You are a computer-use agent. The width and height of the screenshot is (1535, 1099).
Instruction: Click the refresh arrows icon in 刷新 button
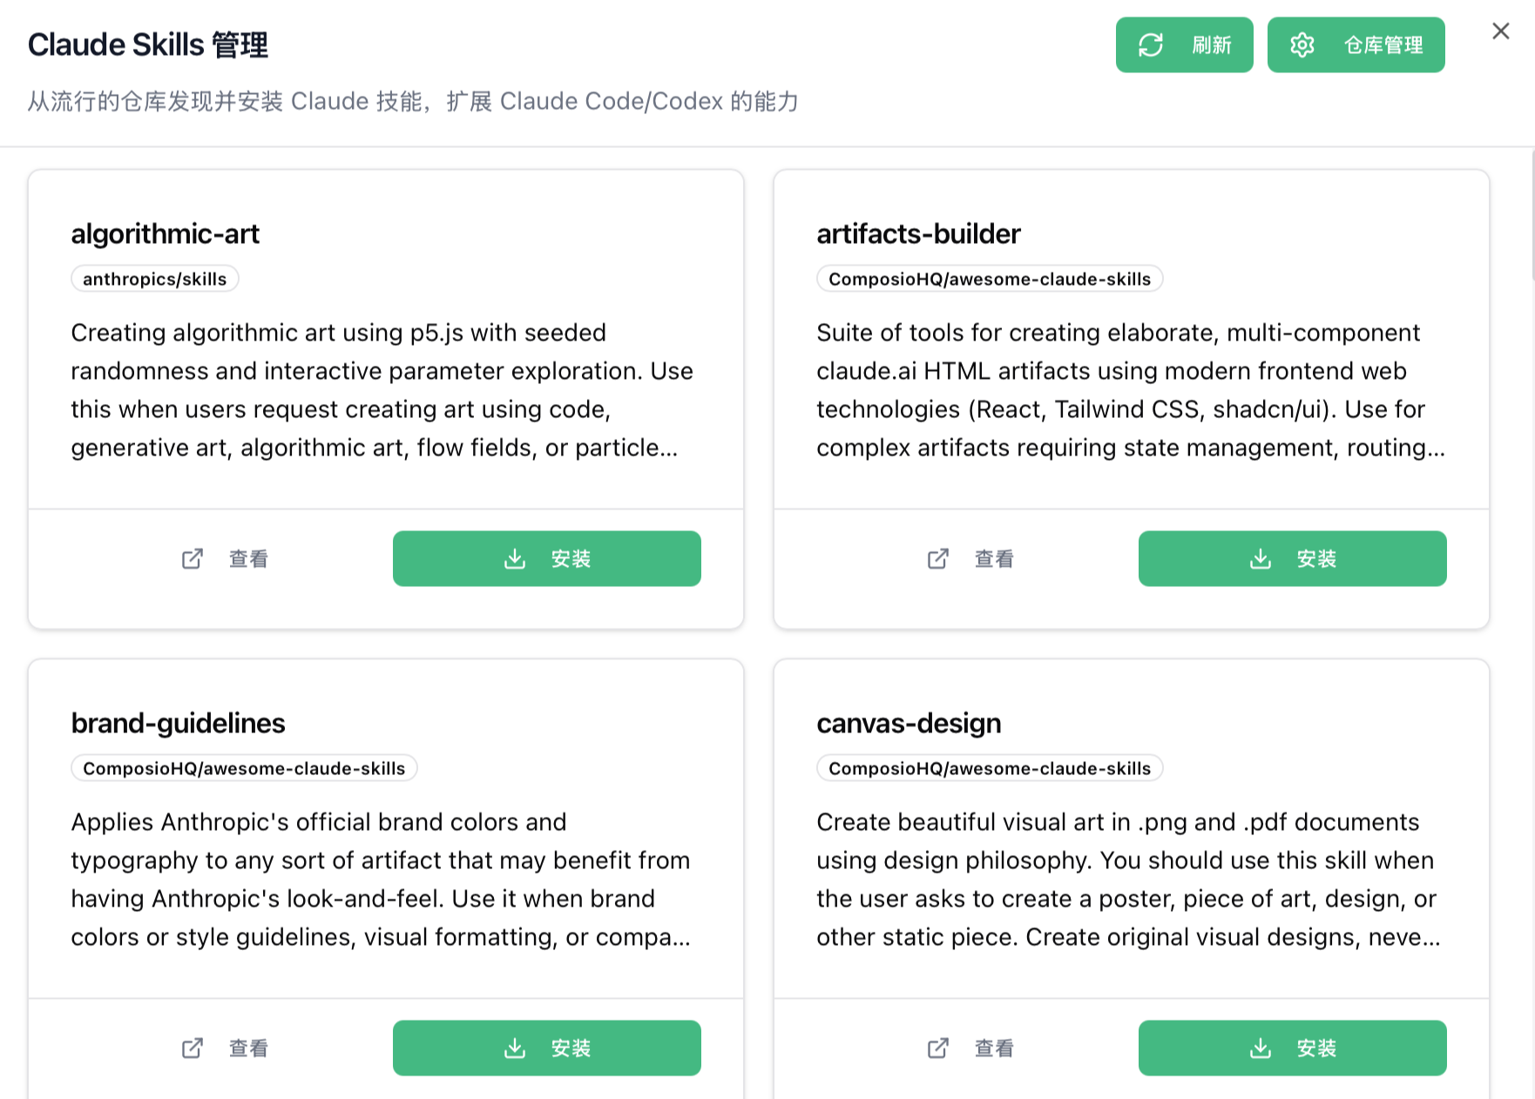pyautogui.click(x=1151, y=44)
